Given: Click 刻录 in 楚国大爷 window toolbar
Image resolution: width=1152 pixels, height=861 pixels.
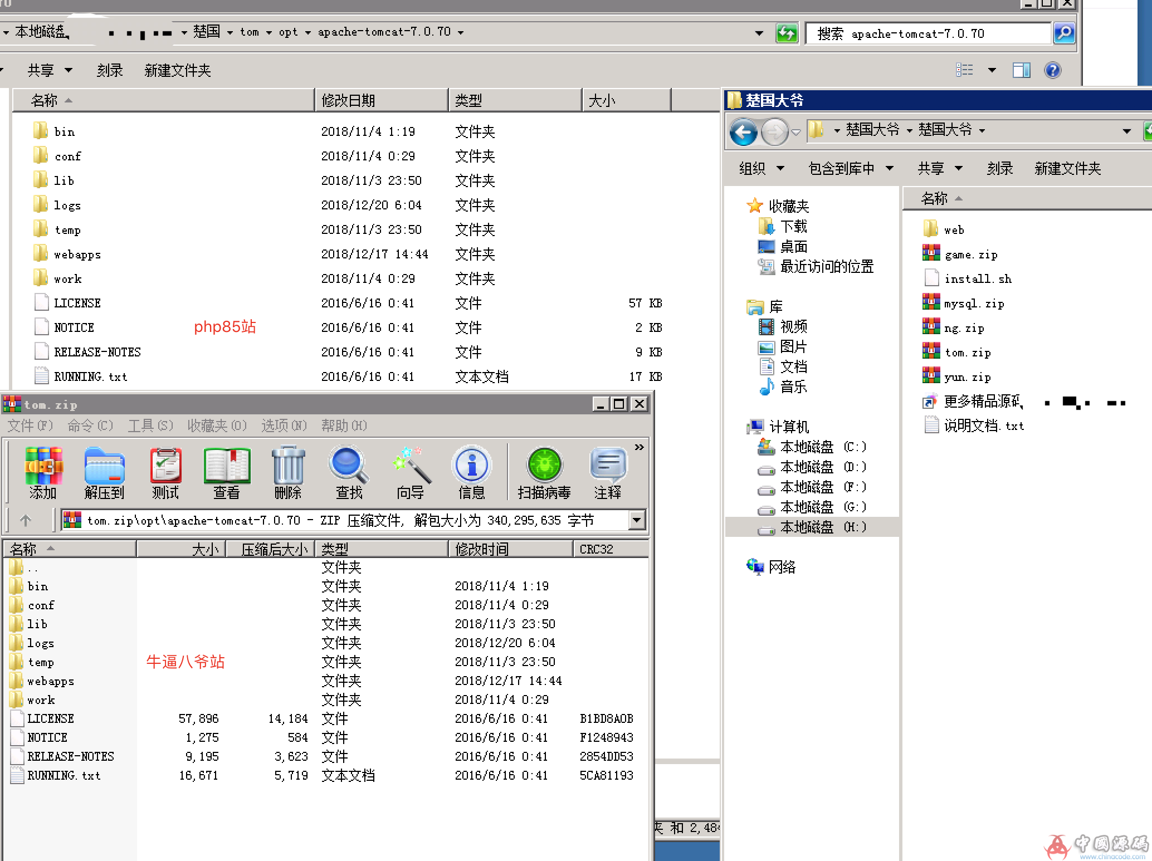Looking at the screenshot, I should [x=1000, y=168].
